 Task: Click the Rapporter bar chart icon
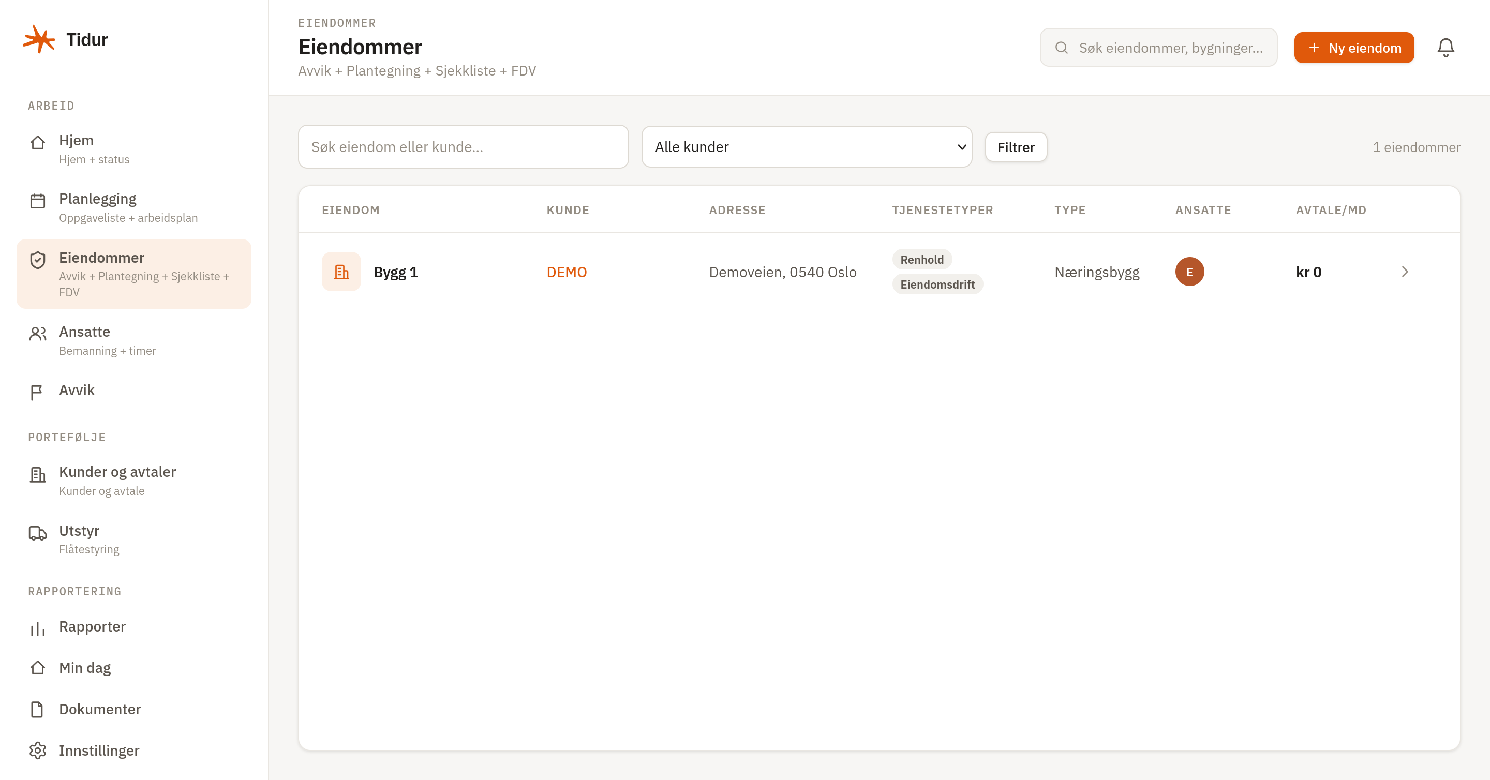click(38, 628)
